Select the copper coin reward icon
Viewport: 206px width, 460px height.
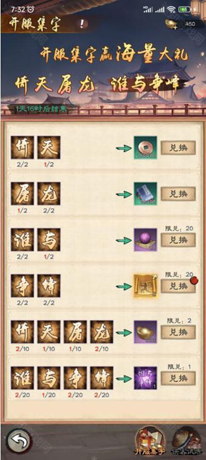click(145, 147)
